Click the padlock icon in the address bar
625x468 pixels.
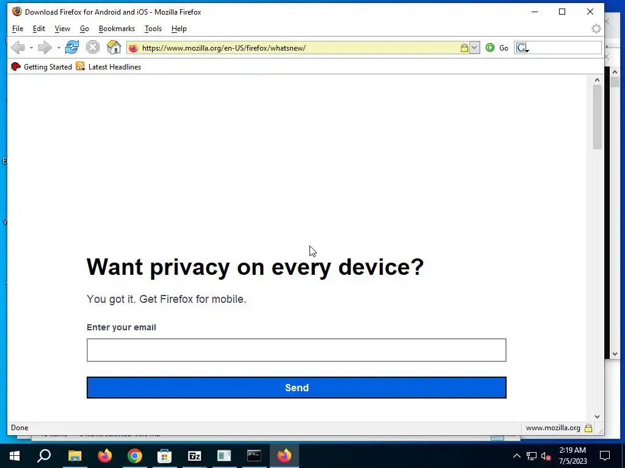pos(464,48)
